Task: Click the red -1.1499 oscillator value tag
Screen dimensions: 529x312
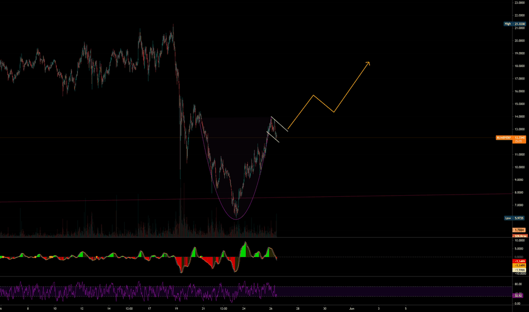Action: click(519, 262)
